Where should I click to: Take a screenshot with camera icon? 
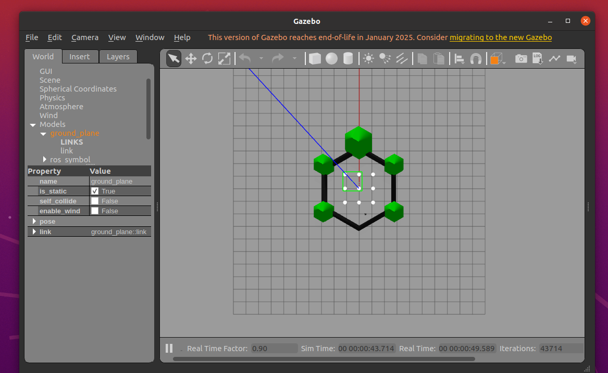(x=521, y=58)
